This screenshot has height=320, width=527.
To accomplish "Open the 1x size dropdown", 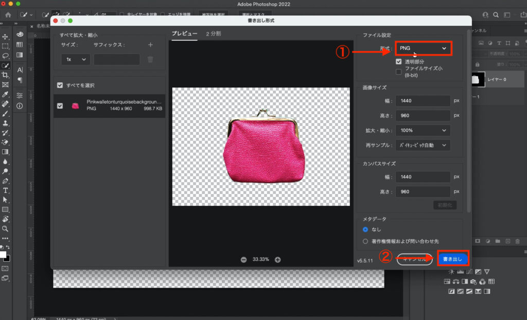I will [75, 59].
